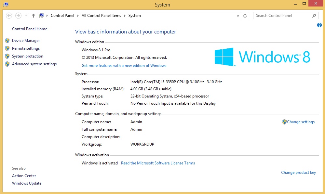Expand the arrow after All Control Panel Items

pyautogui.click(x=125, y=16)
